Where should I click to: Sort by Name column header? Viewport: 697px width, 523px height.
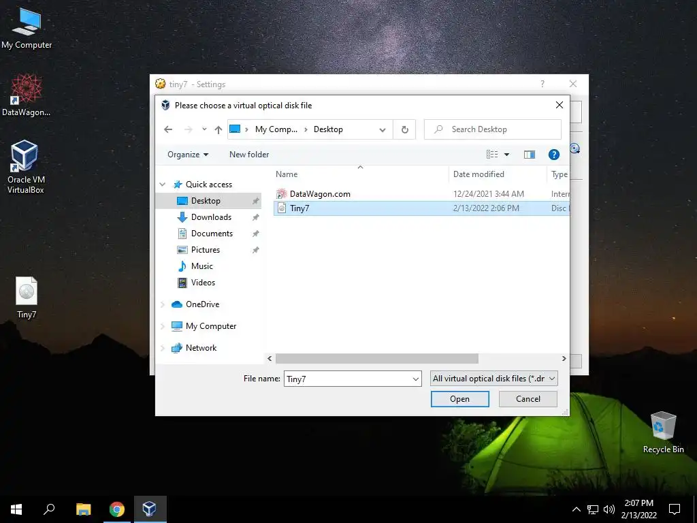click(x=360, y=174)
